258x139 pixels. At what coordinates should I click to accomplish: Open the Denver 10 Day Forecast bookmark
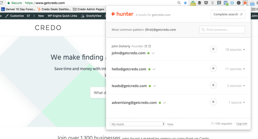[18, 9]
